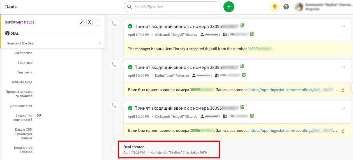Image resolution: width=353 pixels, height=160 pixels.
Task: Open the help question mark icon
Action: pos(286,7)
